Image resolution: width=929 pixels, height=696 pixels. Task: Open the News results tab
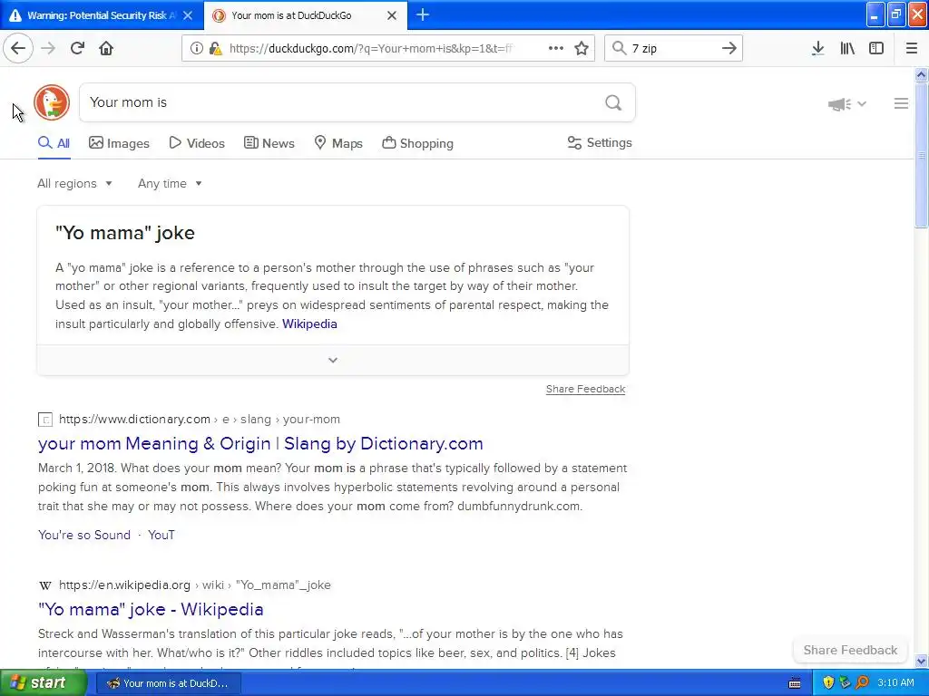tap(269, 143)
